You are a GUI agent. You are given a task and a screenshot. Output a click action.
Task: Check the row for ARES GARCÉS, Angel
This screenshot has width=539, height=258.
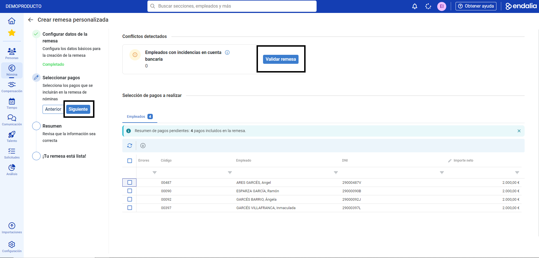tap(130, 182)
